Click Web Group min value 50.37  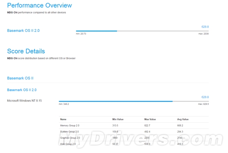click(x=115, y=144)
